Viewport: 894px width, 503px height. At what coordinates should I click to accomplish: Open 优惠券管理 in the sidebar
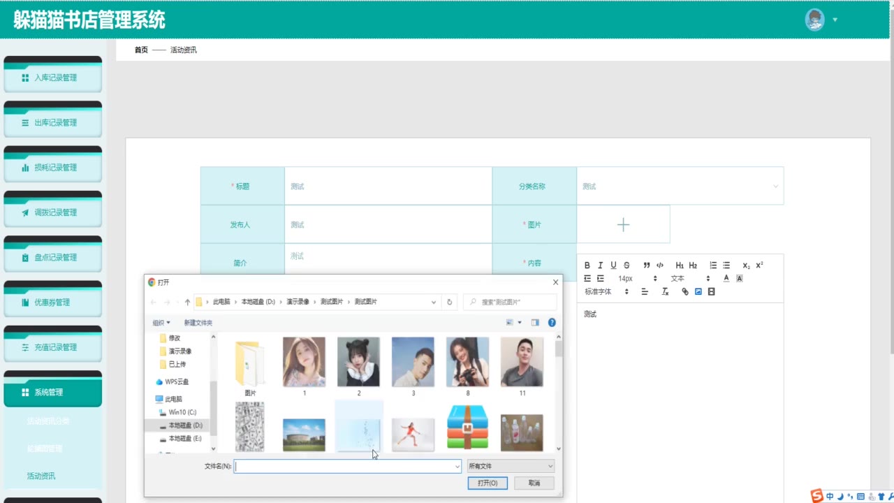click(x=53, y=302)
